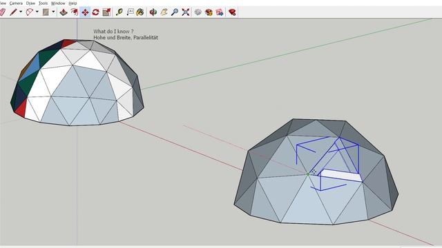Select the Offset tool
The image size is (442, 248).
(x=74, y=12)
